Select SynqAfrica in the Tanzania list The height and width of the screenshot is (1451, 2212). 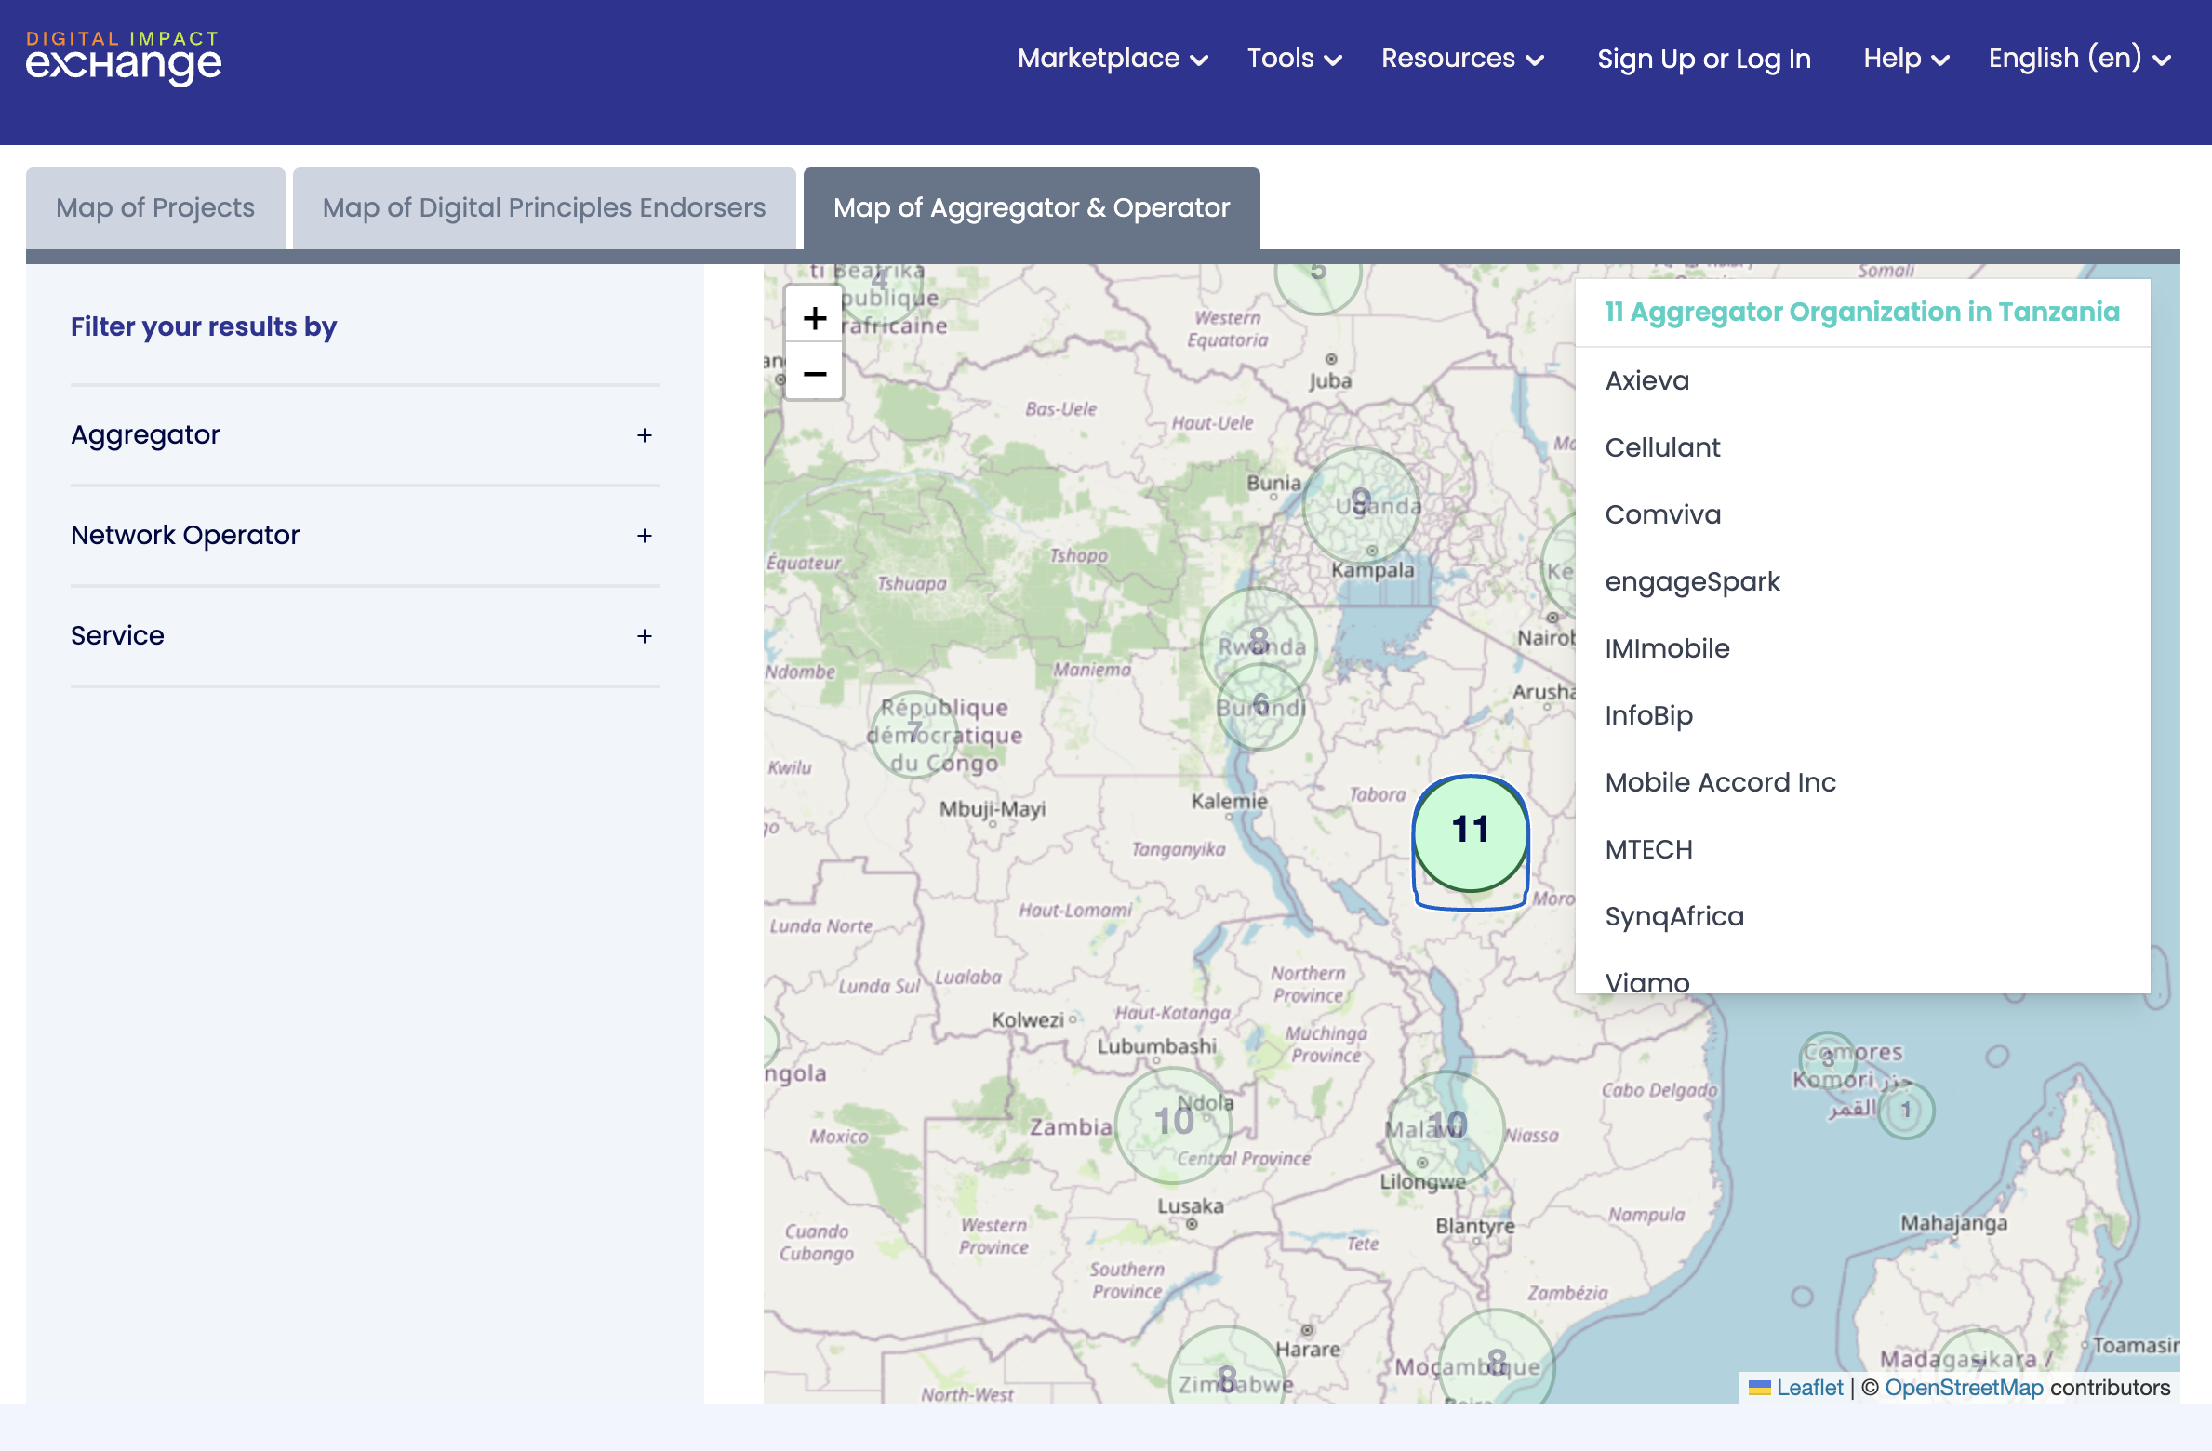(x=1674, y=916)
